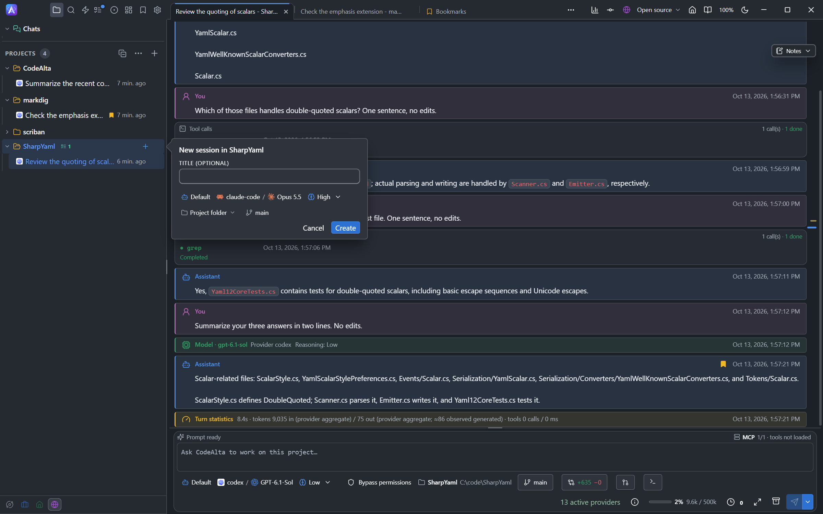Open the extensions grid icon

point(129,10)
